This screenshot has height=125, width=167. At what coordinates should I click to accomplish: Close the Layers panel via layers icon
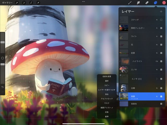click(156, 3)
